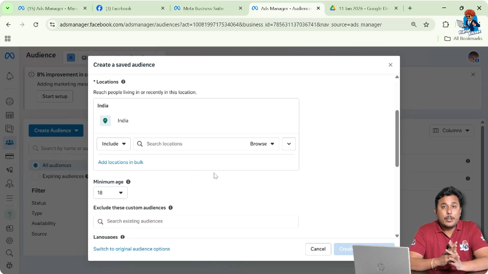Click the Meta logo in the sidebar
Image resolution: width=488 pixels, height=274 pixels.
10,55
